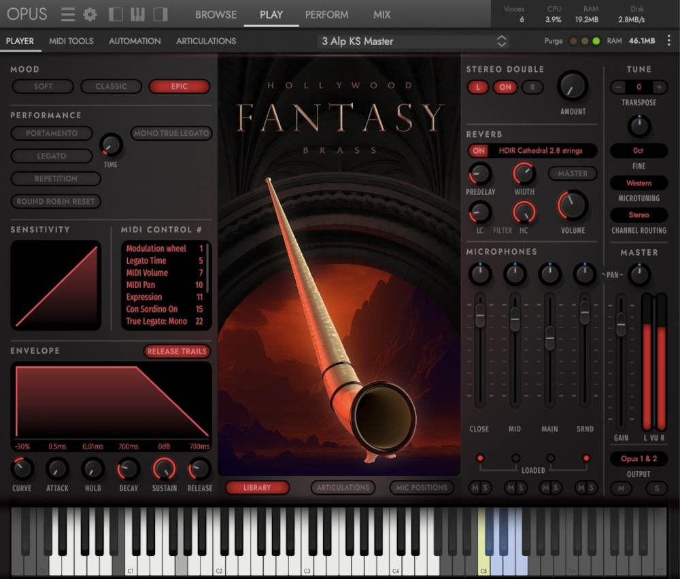Select the MASTER button in the Reverb section
Image resolution: width=680 pixels, height=579 pixels.
coord(573,173)
